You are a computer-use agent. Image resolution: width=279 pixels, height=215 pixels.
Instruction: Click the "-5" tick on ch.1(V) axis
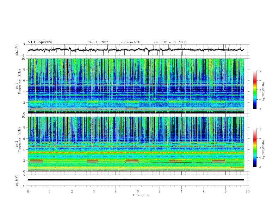tap(24, 56)
